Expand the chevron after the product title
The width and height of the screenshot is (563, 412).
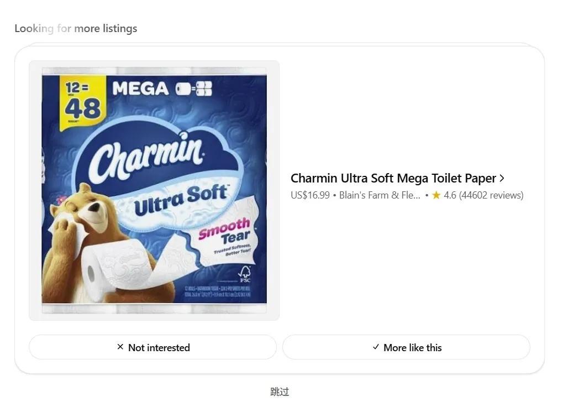(x=502, y=178)
